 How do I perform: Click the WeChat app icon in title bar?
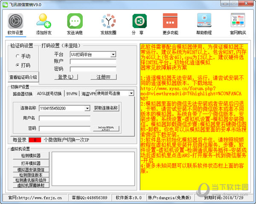pyautogui.click(x=5, y=4)
